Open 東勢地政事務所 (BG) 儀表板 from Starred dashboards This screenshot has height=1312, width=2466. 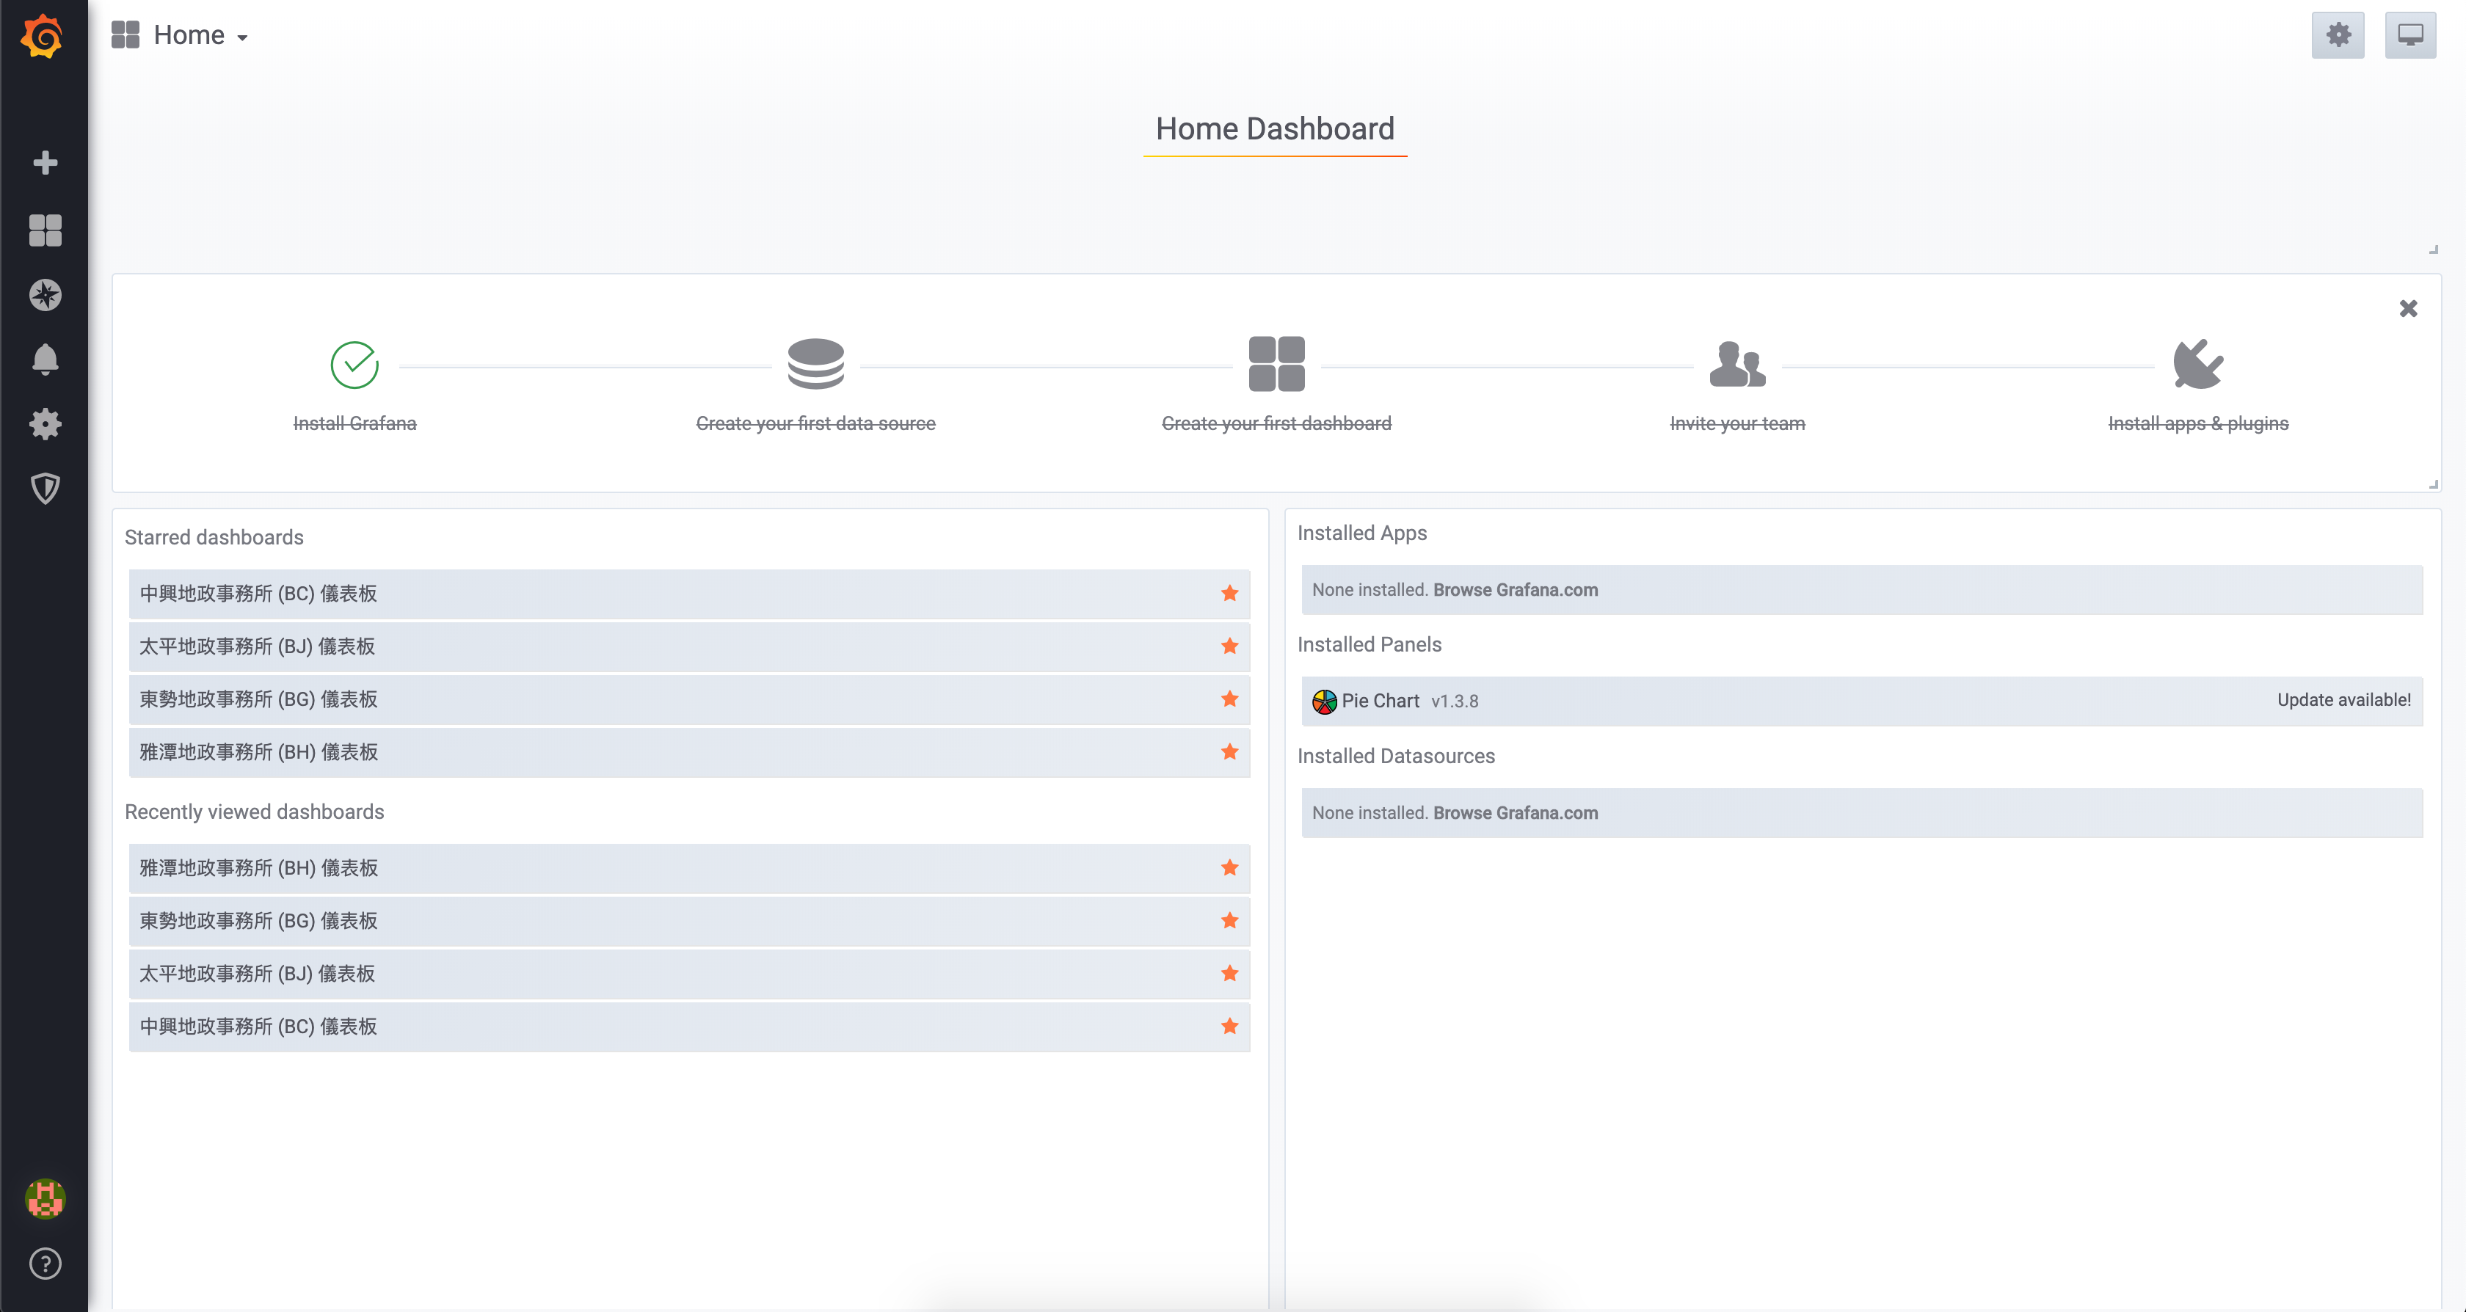tap(689, 699)
